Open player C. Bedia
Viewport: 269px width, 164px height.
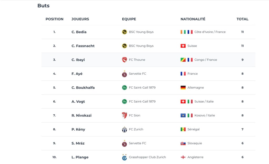point(79,32)
